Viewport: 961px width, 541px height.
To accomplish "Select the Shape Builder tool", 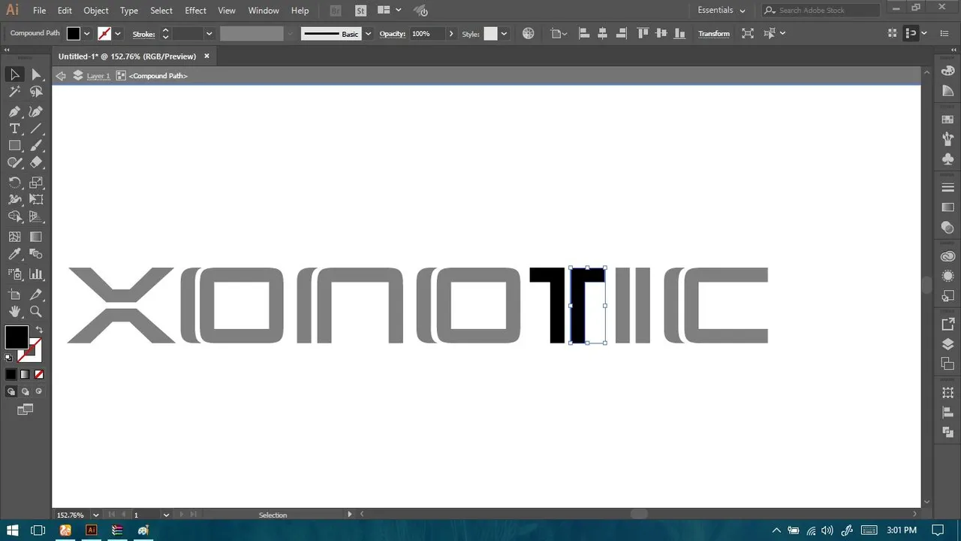I will click(x=14, y=216).
